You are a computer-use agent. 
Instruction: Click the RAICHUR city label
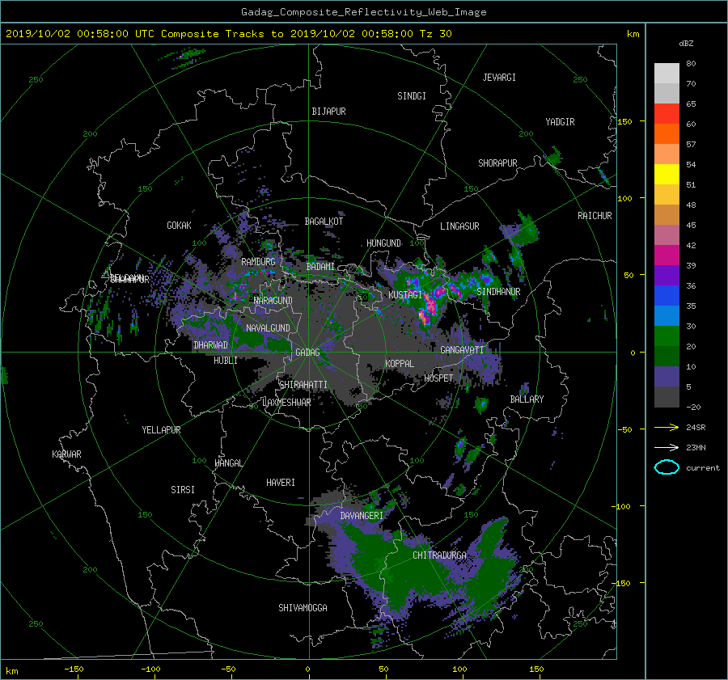(595, 216)
